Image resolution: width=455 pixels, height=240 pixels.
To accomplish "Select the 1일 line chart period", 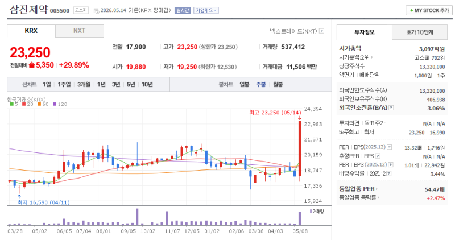I will pyautogui.click(x=47, y=84).
